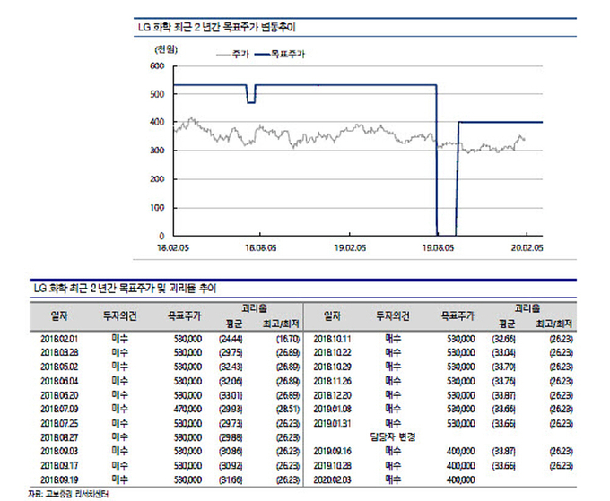
Task: Click the date cell 2018.07.25
Action: pyautogui.click(x=59, y=423)
